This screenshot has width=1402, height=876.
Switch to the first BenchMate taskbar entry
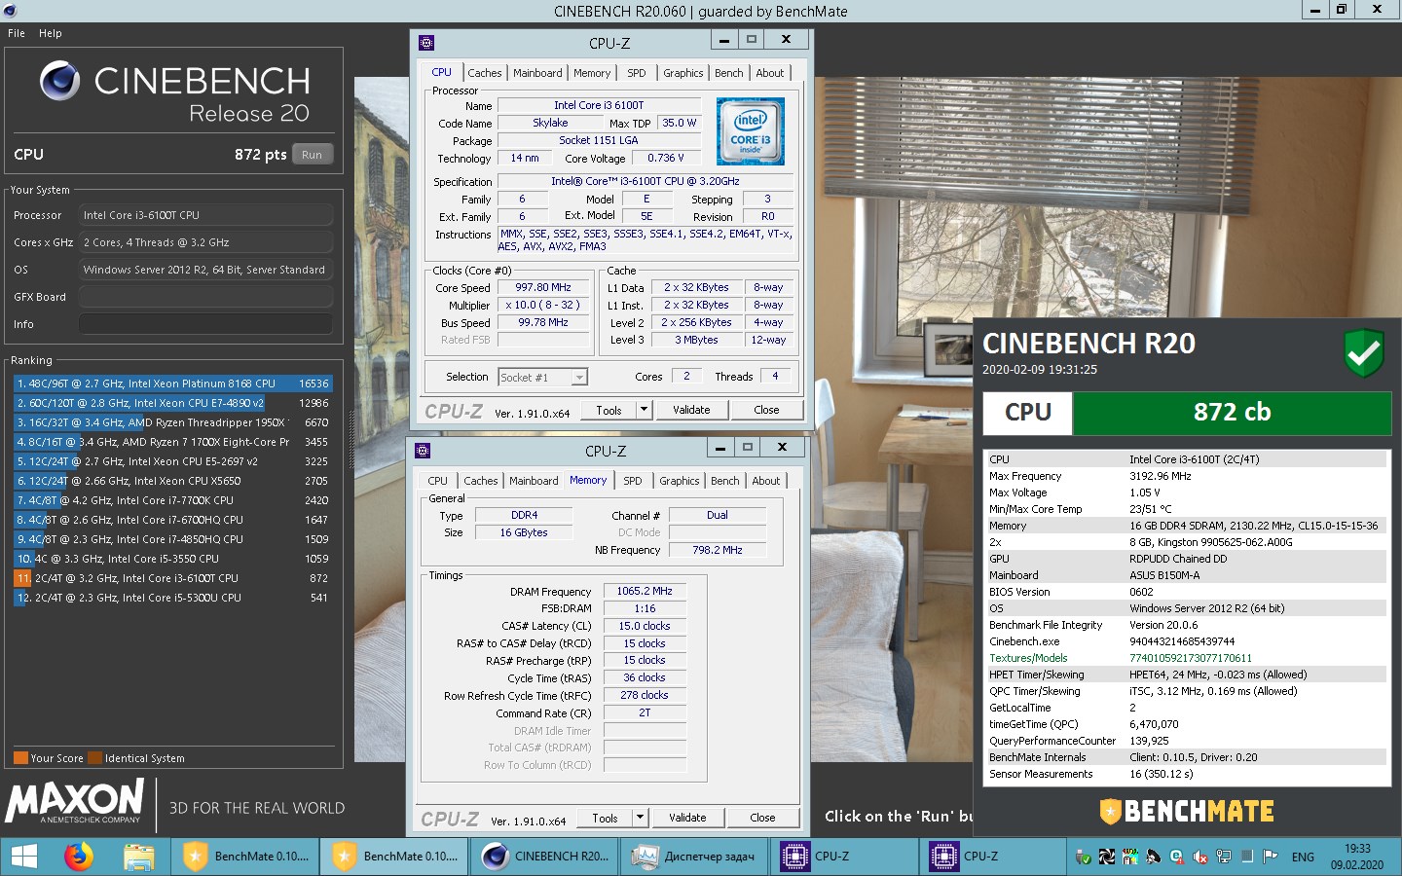click(246, 857)
